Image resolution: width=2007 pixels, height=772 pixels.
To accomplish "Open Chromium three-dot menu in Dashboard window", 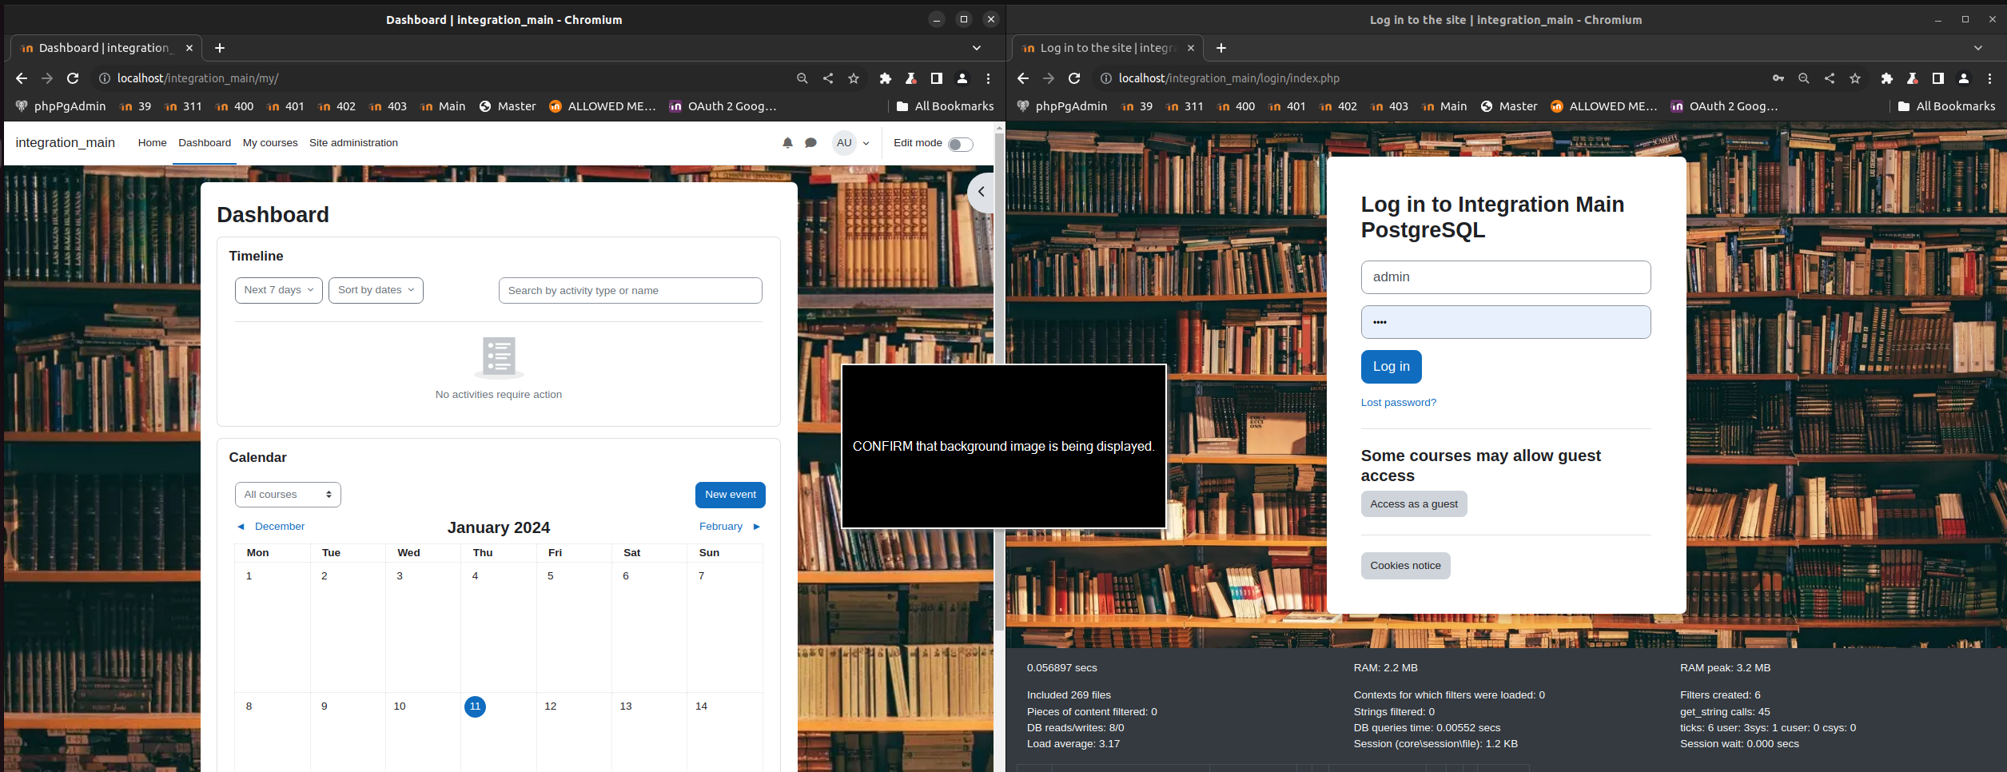I will [x=989, y=78].
